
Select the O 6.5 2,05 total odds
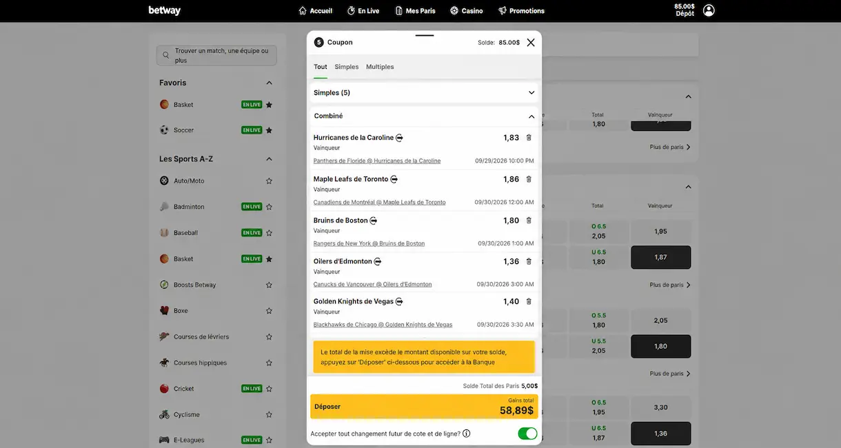pos(598,232)
